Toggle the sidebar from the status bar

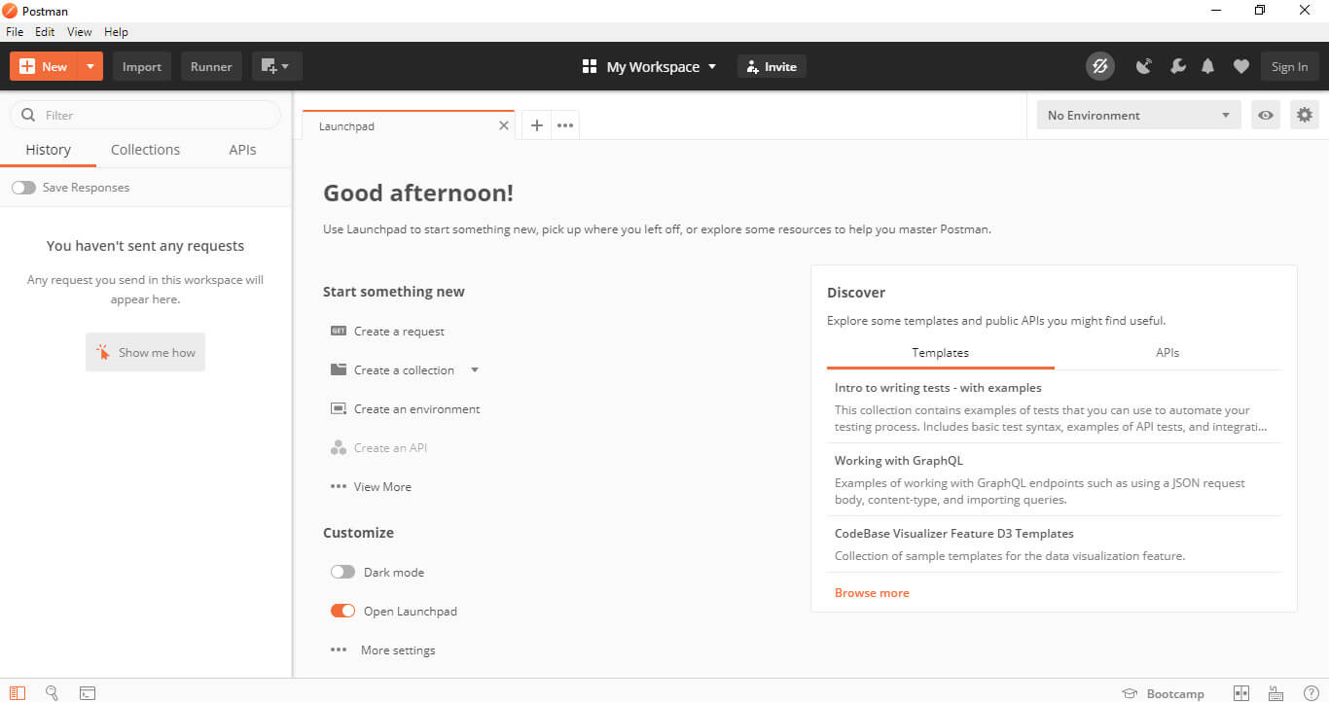pos(18,692)
